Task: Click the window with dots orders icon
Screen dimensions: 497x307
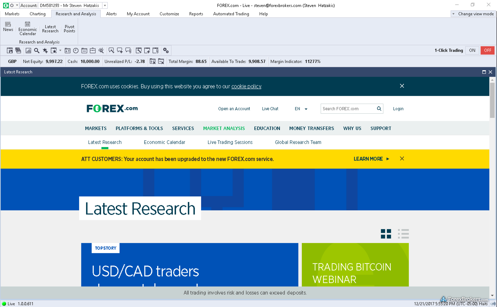Action: 84,50
